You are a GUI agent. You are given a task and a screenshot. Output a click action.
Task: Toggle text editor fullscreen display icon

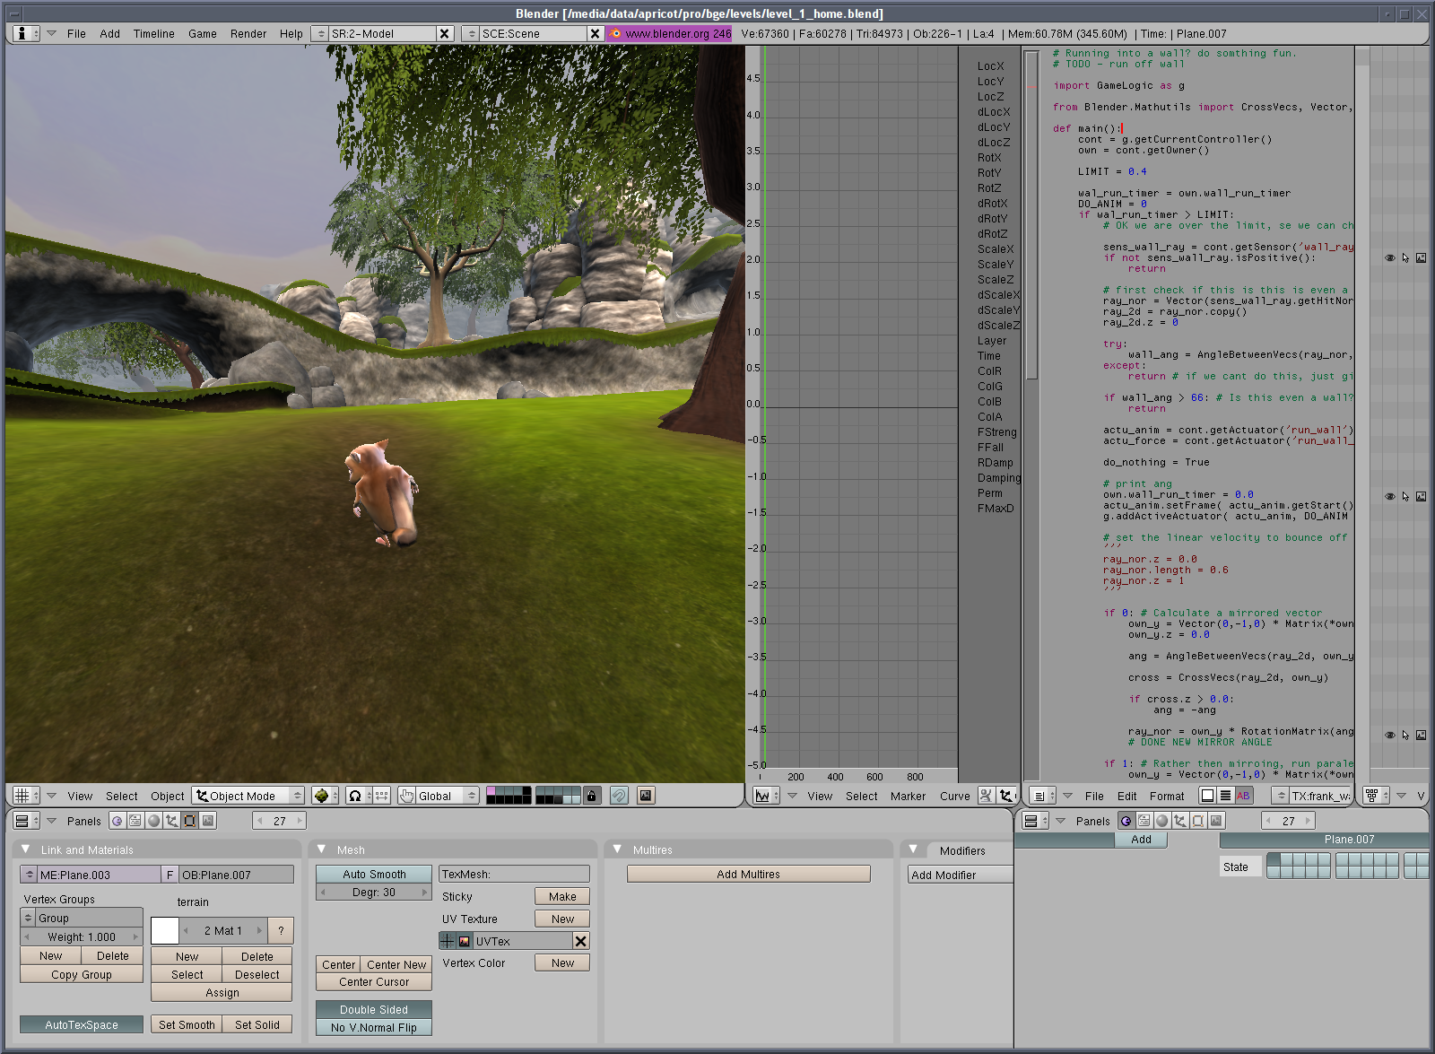click(1207, 796)
